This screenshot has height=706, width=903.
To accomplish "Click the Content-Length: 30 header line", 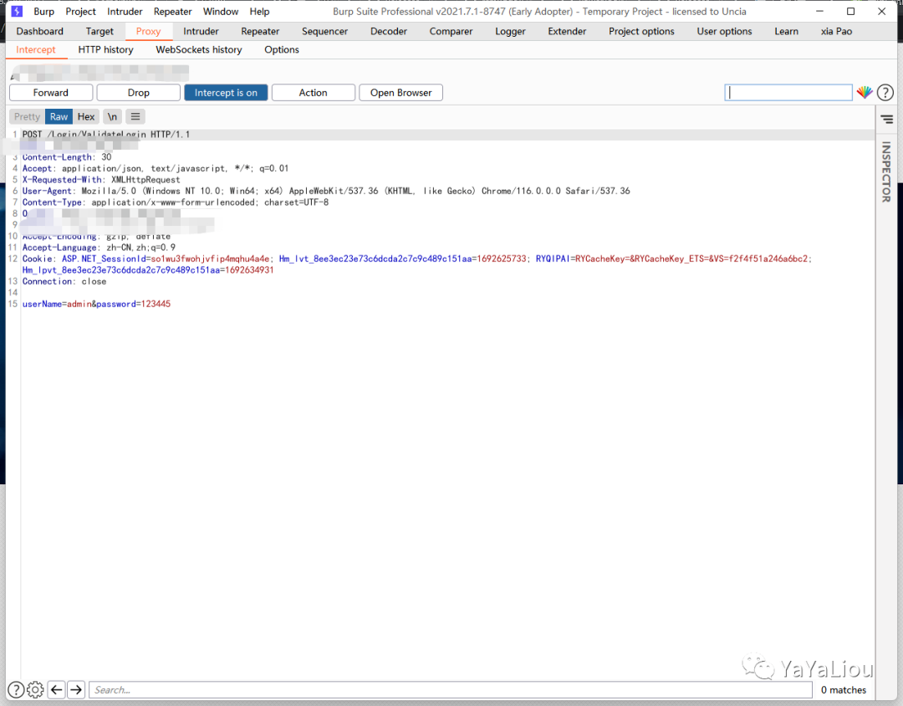I will coord(67,156).
